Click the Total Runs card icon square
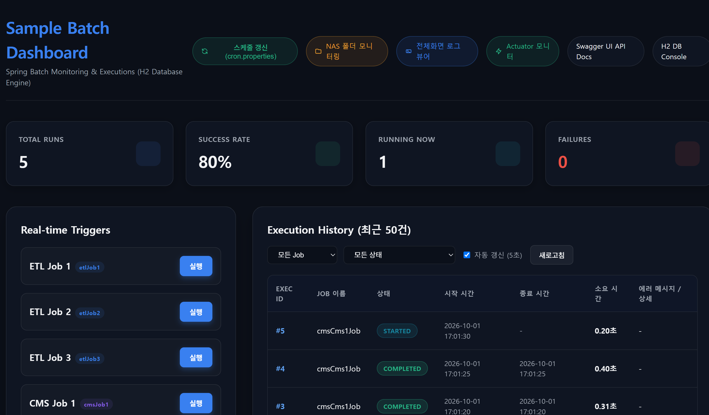 pyautogui.click(x=148, y=154)
